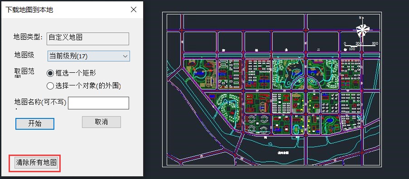This screenshot has height=179, width=409.
Task: Click the 取消 button
Action: 101,122
